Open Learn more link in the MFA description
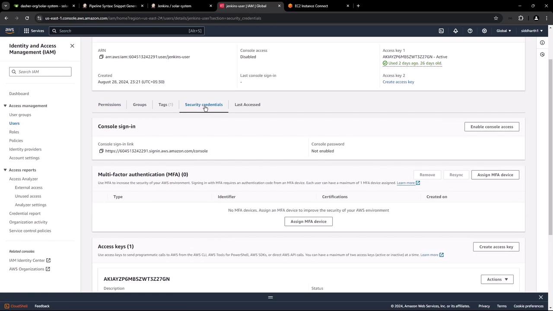Image resolution: width=553 pixels, height=311 pixels. (408, 183)
